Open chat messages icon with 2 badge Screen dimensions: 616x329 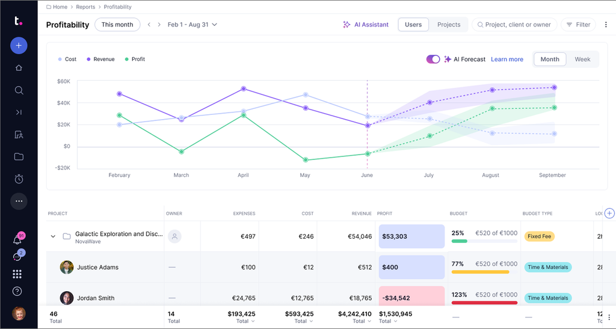pyautogui.click(x=17, y=256)
